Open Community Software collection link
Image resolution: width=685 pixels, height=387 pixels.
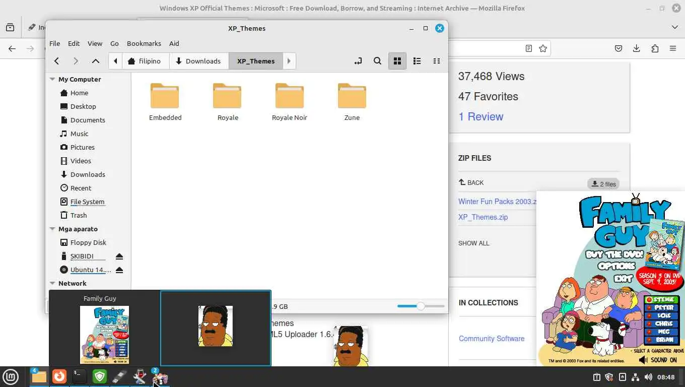(492, 339)
